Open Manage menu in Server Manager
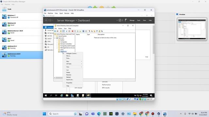209x117 pixels. (x=132, y=20)
